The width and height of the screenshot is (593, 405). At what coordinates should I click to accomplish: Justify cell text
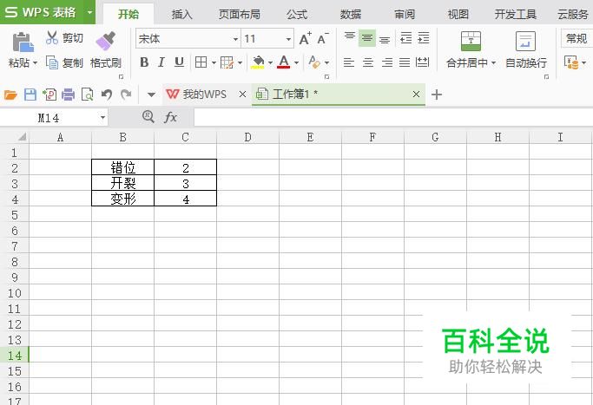click(405, 62)
